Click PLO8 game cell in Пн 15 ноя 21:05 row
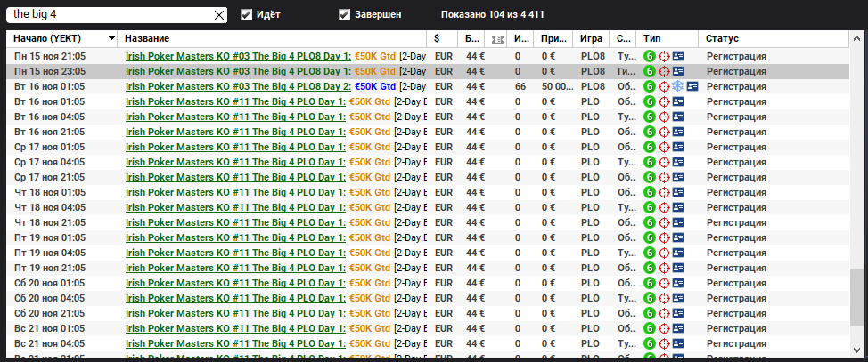This screenshot has width=868, height=362. (593, 56)
